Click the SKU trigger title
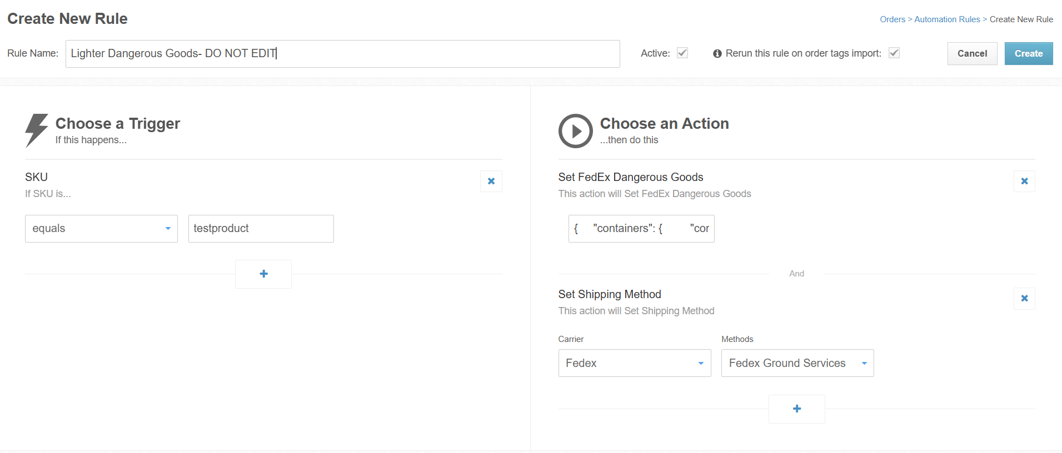 pos(36,177)
